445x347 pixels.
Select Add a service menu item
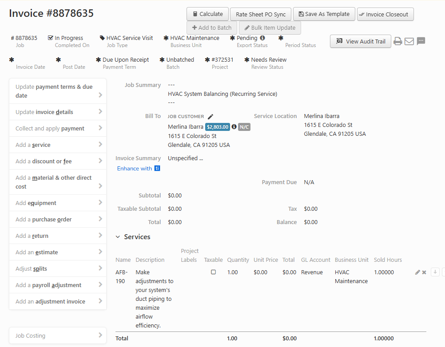58,145
